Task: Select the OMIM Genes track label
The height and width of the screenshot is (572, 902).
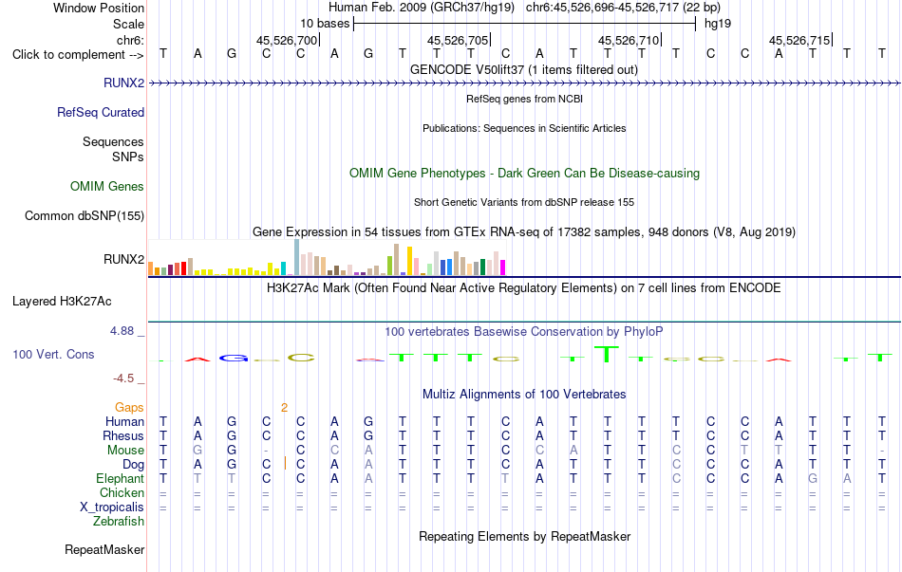Action: click(x=106, y=186)
